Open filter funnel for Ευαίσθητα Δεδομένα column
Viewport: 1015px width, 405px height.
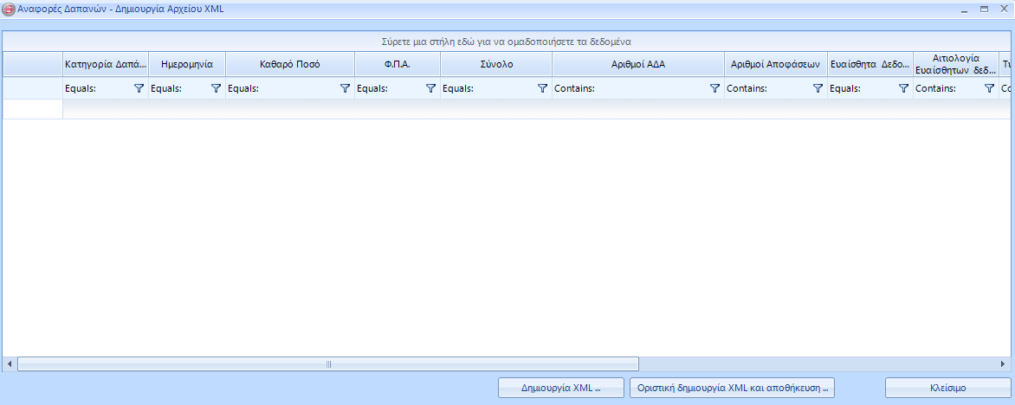coord(903,88)
